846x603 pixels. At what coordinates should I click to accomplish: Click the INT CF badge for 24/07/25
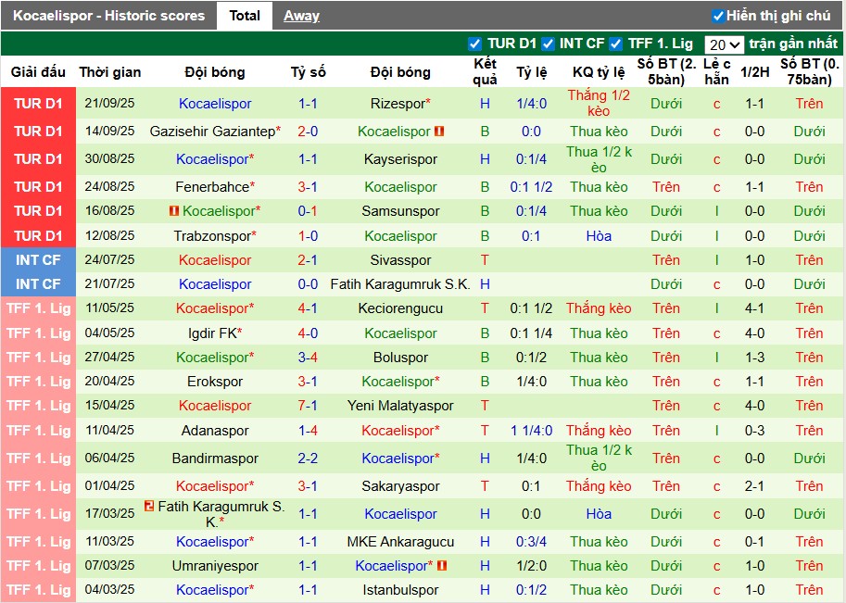38,260
